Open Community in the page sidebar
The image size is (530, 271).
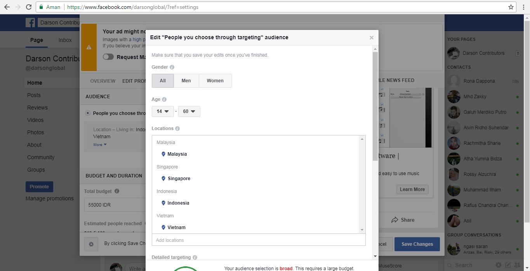tap(41, 157)
